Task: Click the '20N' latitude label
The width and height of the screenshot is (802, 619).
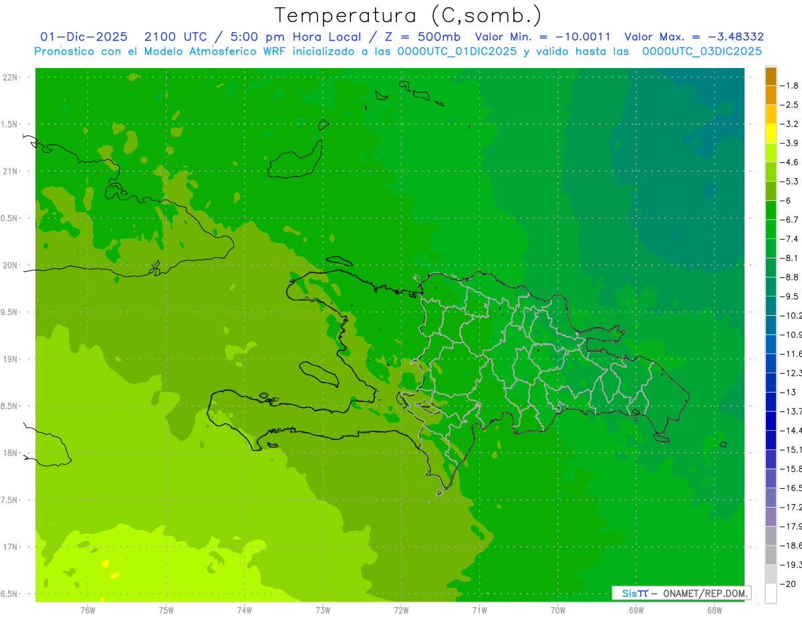Action: pos(11,265)
